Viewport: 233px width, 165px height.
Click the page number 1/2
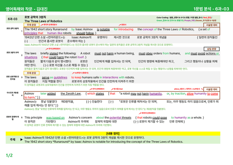click(9, 156)
